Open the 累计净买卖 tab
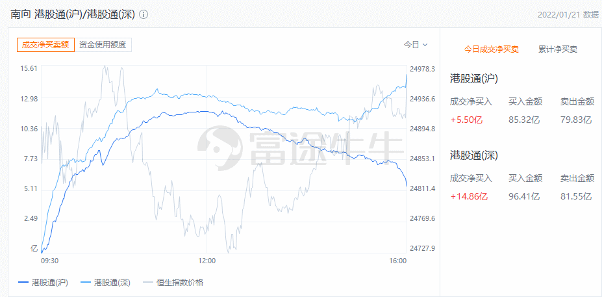 click(x=557, y=49)
